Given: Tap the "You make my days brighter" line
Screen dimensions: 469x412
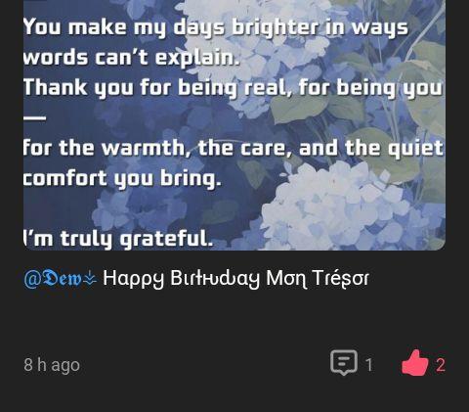Looking at the screenshot, I should [x=215, y=27].
